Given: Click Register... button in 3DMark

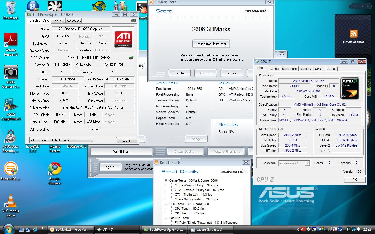Looking at the screenshot, I should [x=111, y=167].
